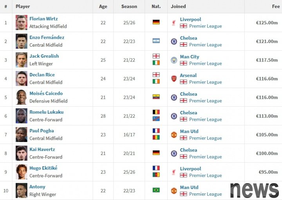Sort by the Season column header
The width and height of the screenshot is (282, 200).
coord(129,7)
